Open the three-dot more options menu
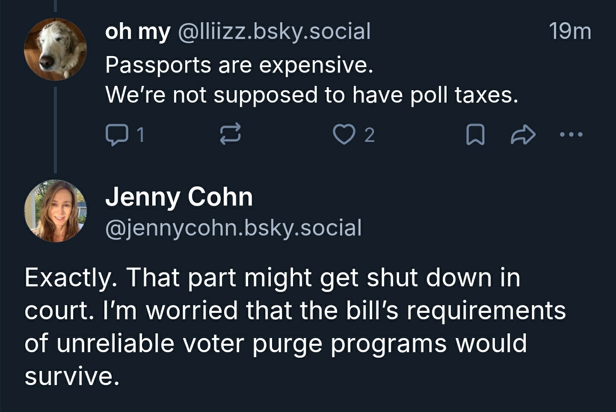 (x=571, y=135)
